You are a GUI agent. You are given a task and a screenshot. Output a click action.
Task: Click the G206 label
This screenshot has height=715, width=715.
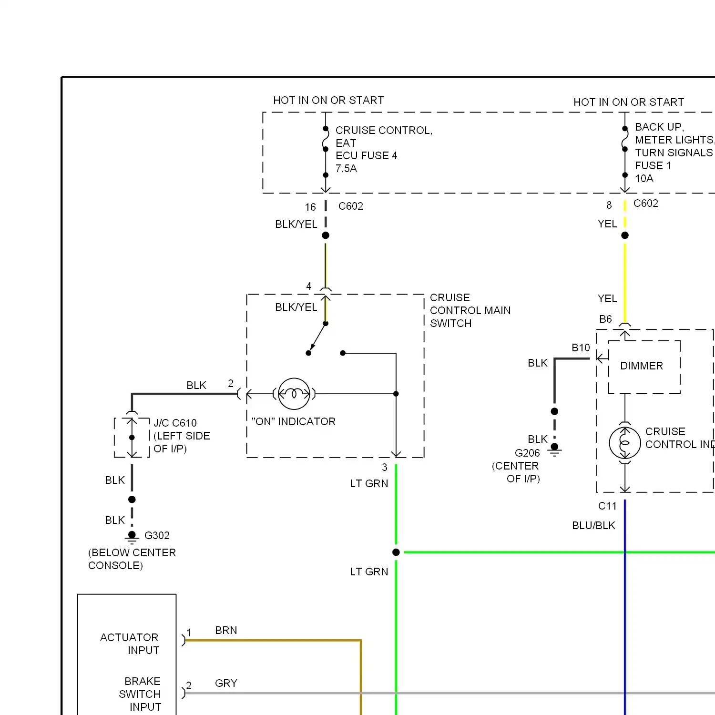click(x=527, y=453)
